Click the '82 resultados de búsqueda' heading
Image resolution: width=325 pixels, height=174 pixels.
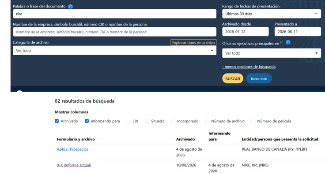click(x=85, y=101)
